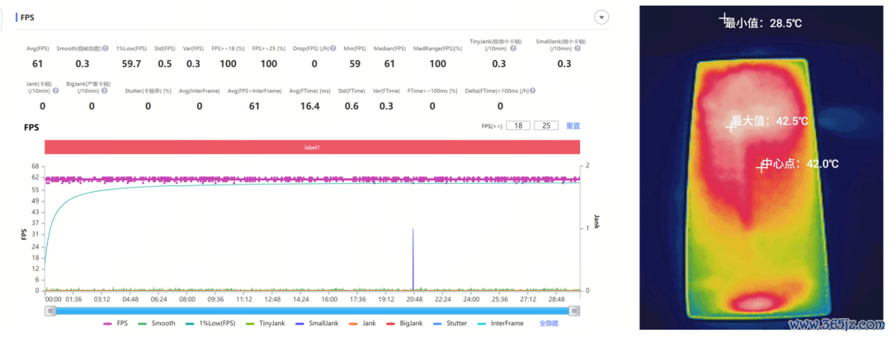Hide the InterFrame series in legend
Image resolution: width=891 pixels, height=337 pixels.
[502, 323]
